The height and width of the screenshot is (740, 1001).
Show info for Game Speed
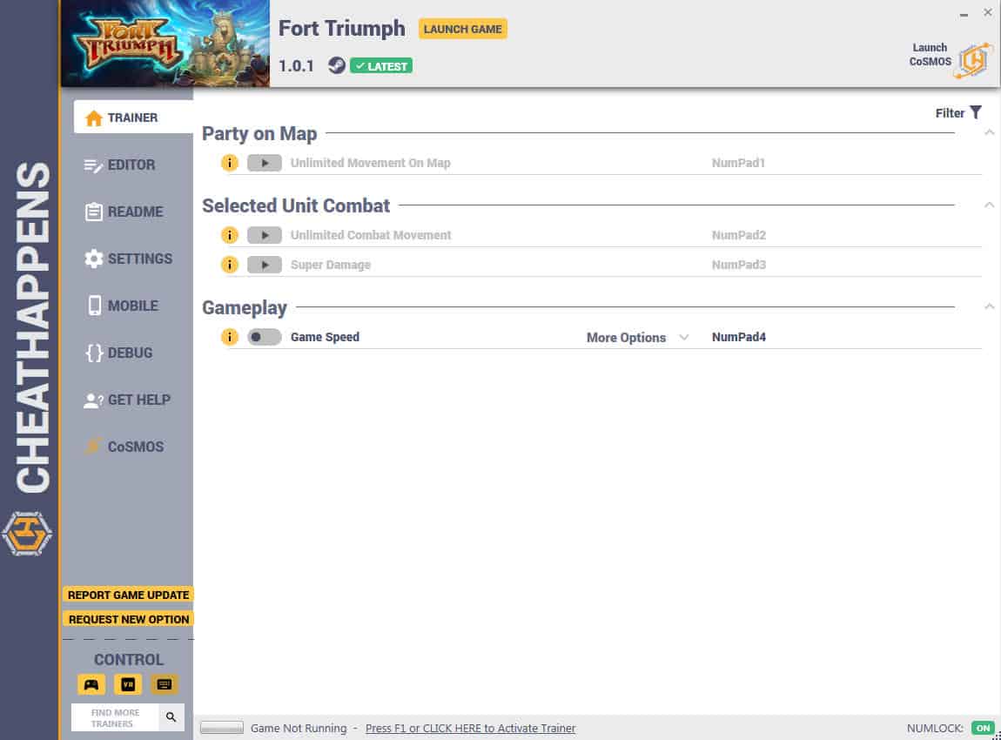click(229, 336)
